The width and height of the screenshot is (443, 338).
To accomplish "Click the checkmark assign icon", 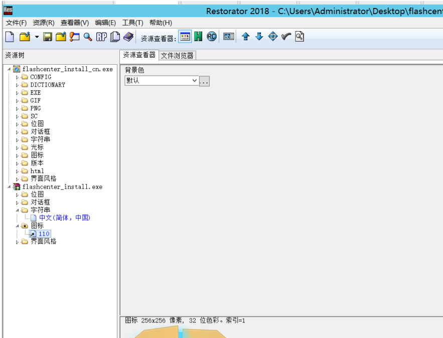I will click(x=286, y=36).
